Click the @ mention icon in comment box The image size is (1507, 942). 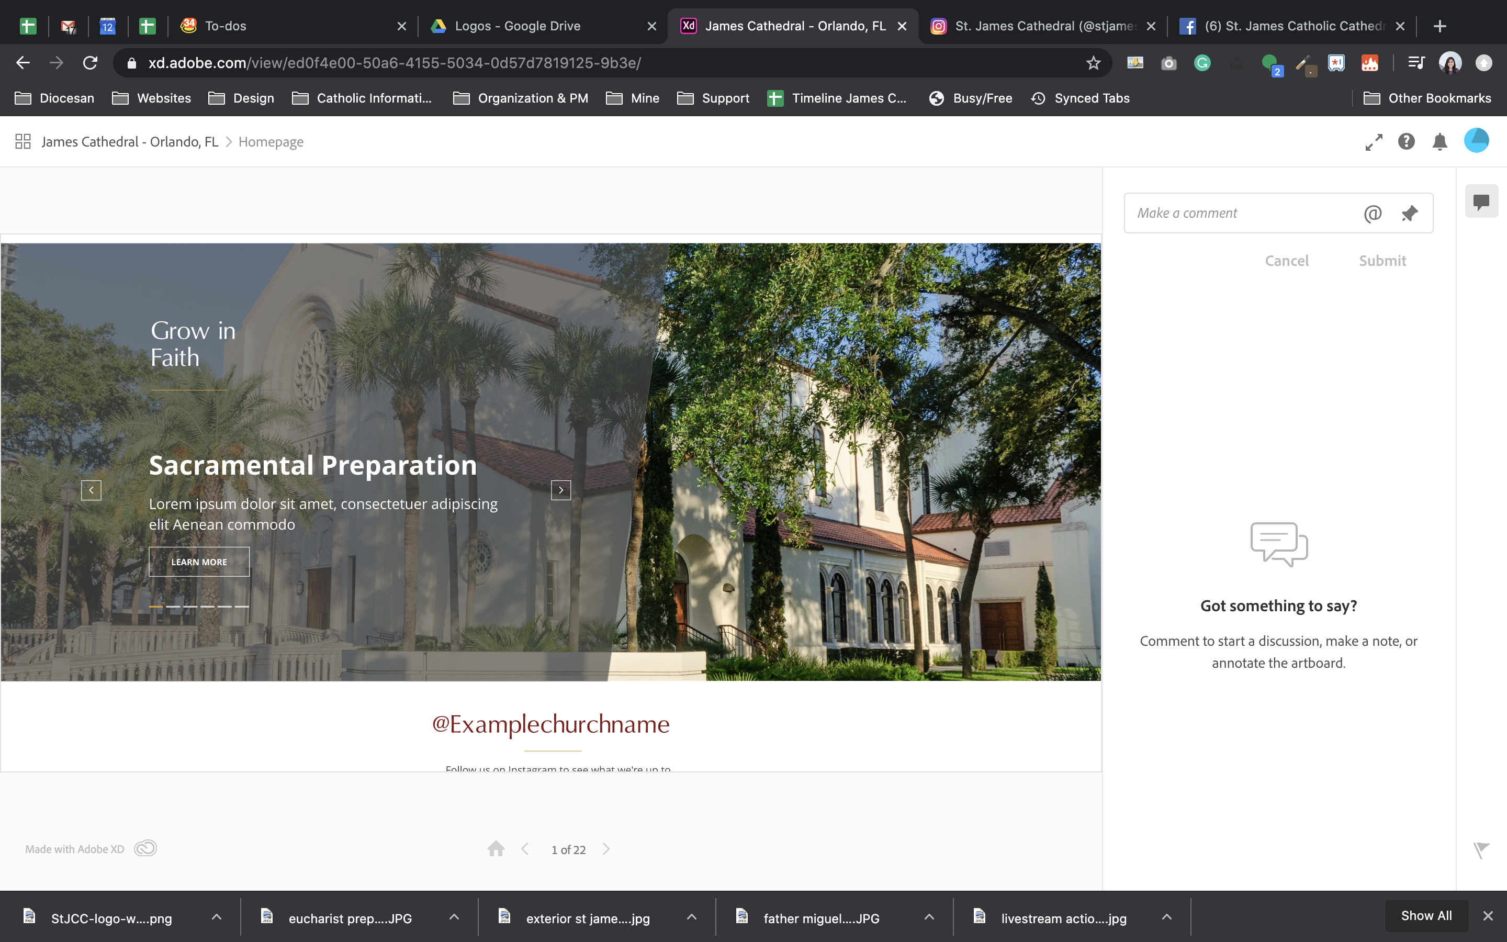pyautogui.click(x=1373, y=214)
